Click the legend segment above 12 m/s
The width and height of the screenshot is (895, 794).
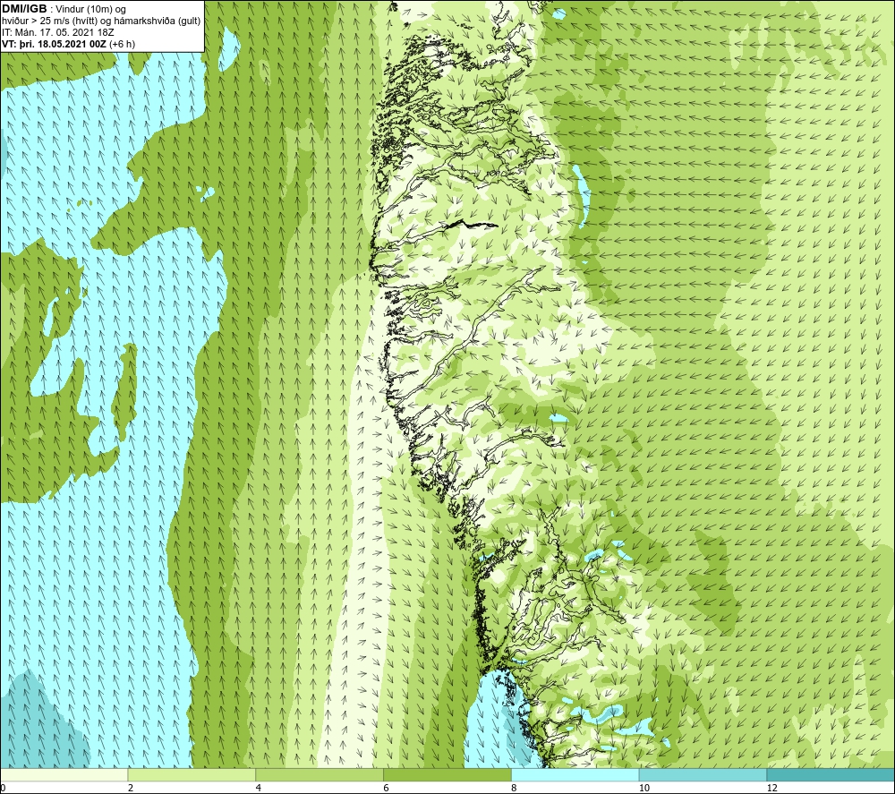831,774
